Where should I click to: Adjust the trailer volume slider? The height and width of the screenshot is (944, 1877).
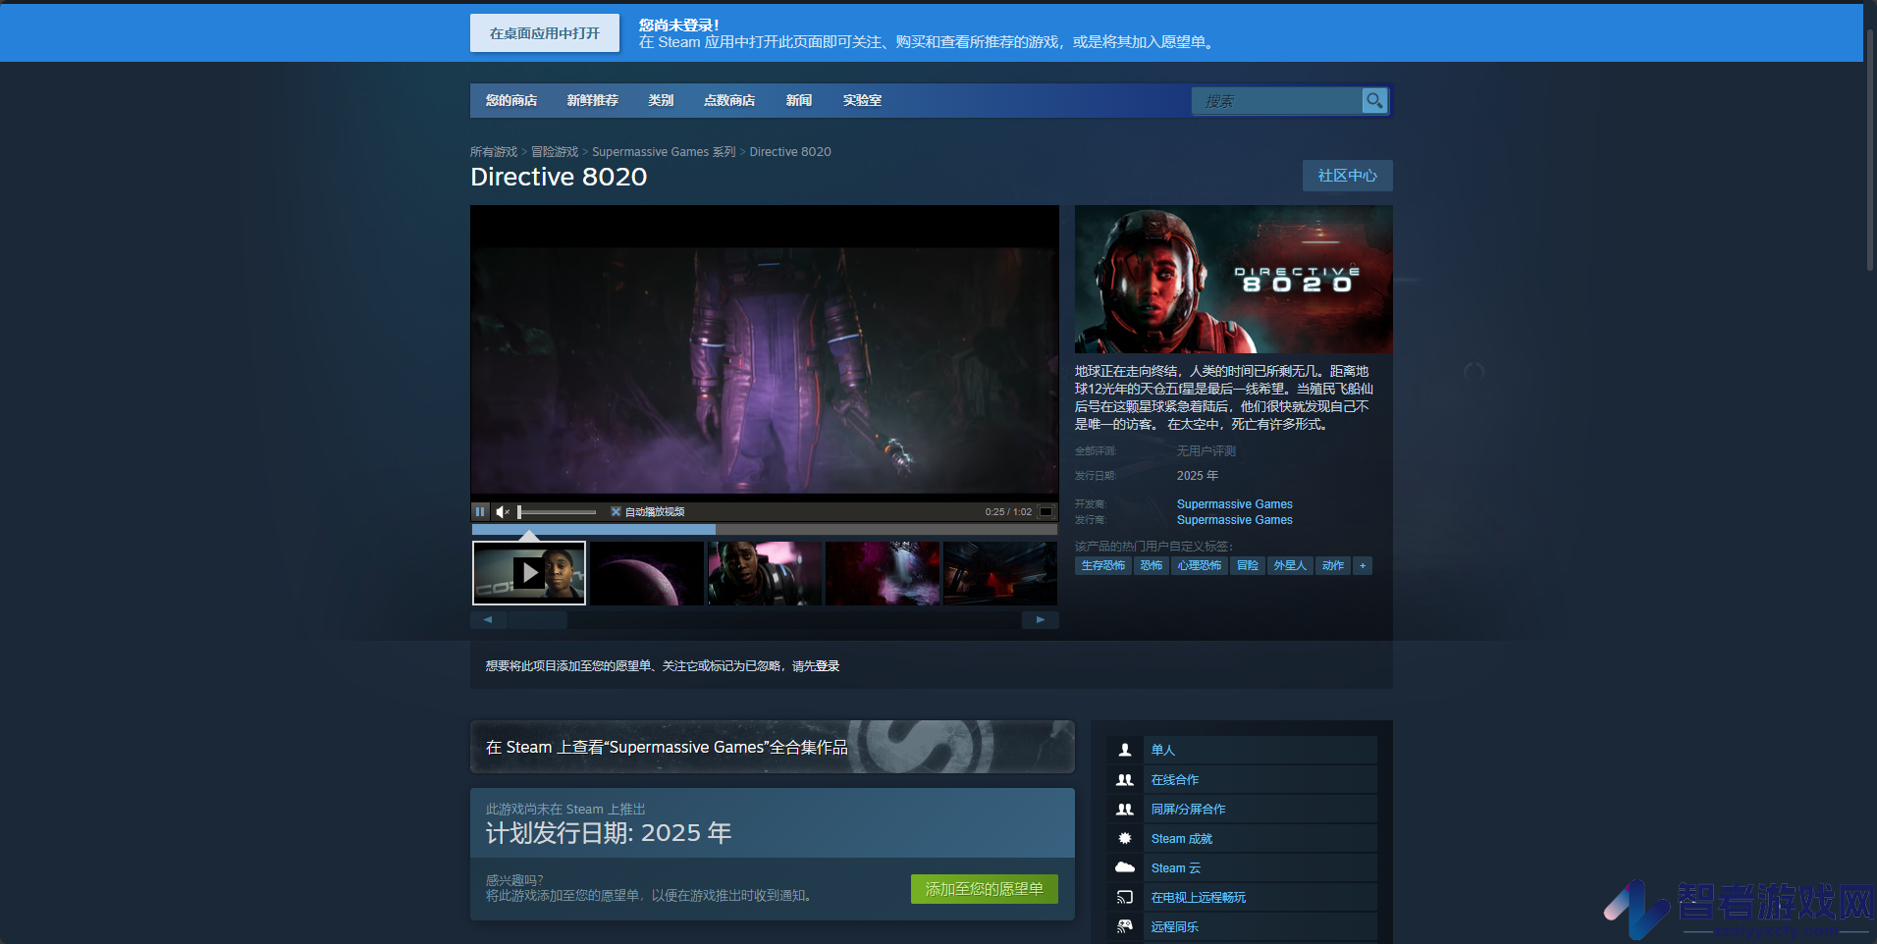558,511
